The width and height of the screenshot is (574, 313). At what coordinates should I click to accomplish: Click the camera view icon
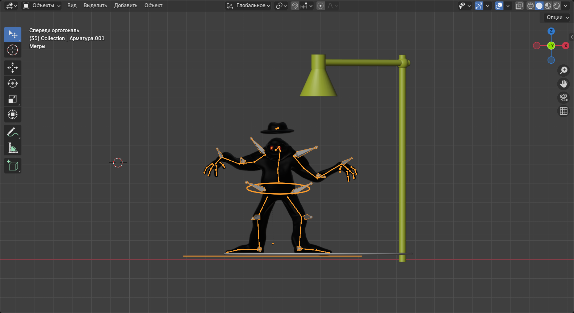pos(563,98)
